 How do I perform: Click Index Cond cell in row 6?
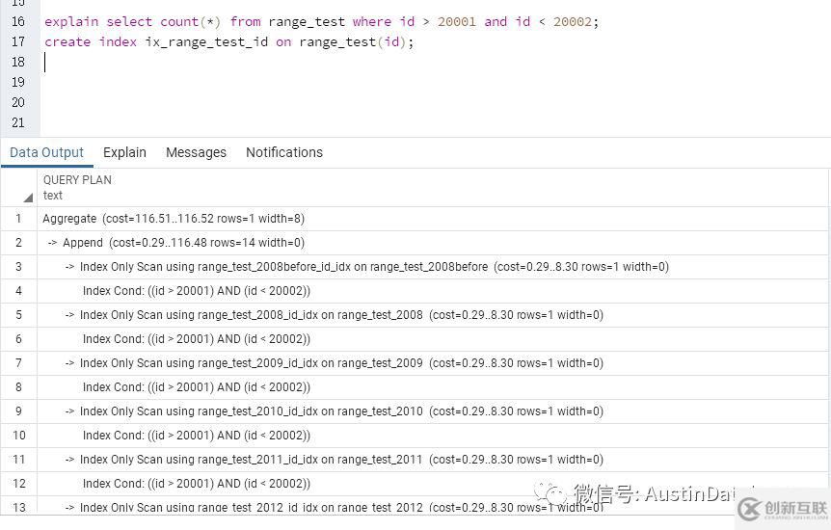[x=433, y=339]
